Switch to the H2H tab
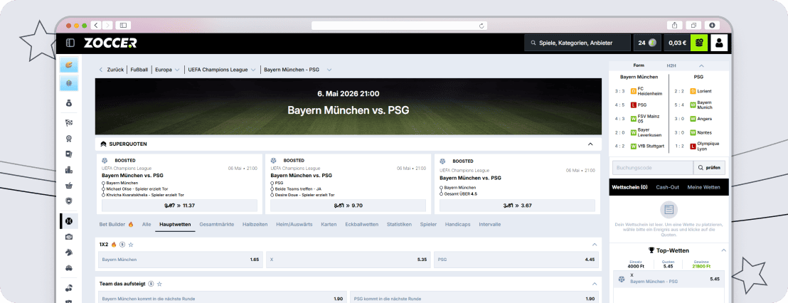Viewport: 788px width, 303px height. (x=671, y=65)
